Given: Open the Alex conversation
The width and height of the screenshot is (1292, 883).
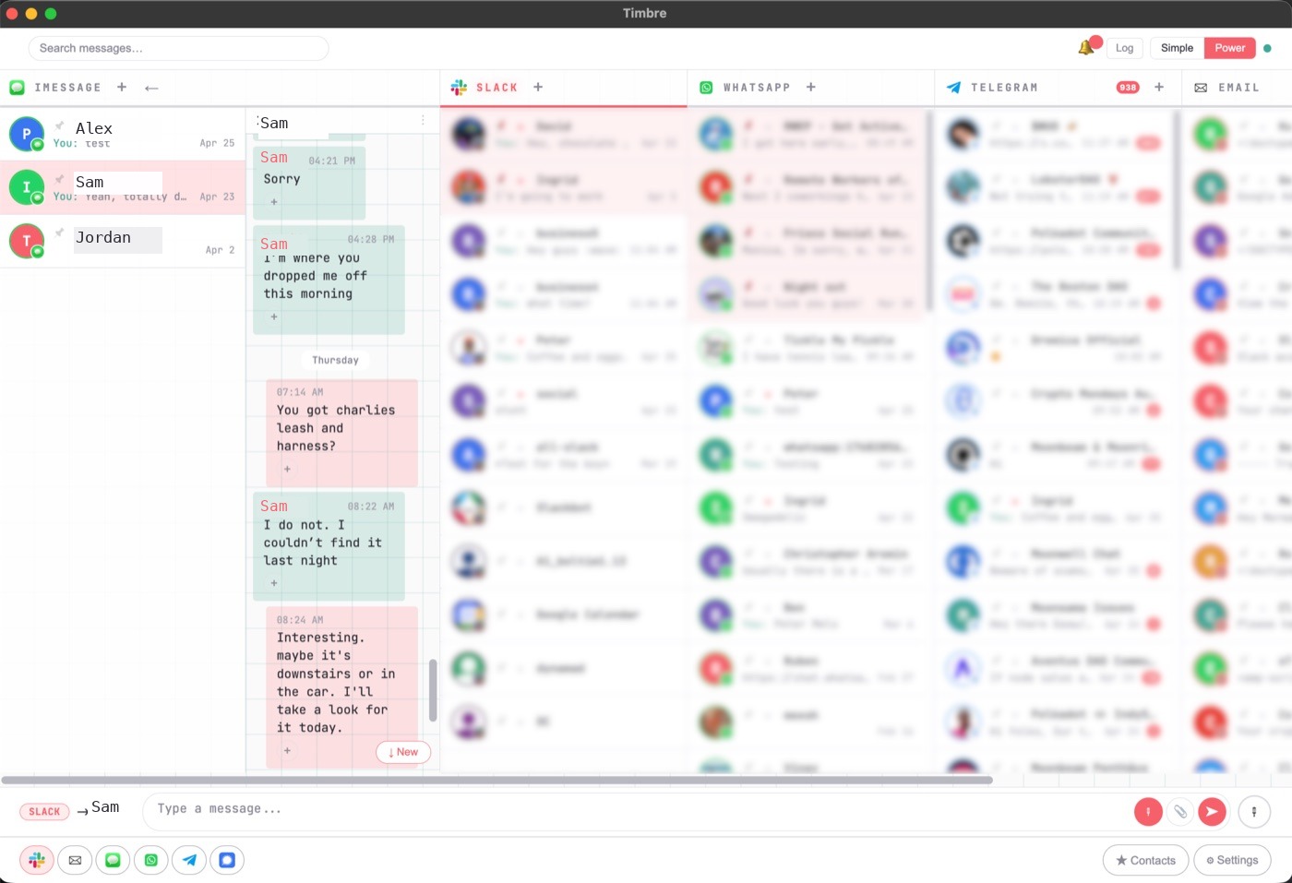Looking at the screenshot, I should pos(123,135).
